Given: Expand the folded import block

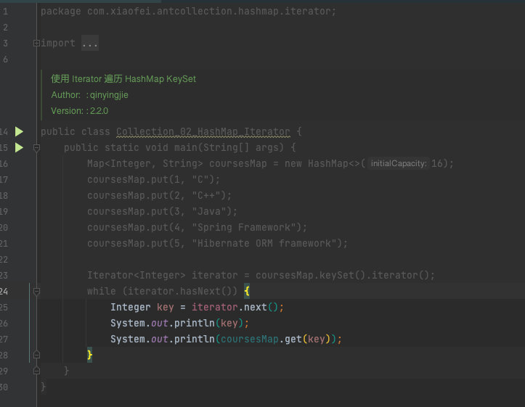Looking at the screenshot, I should pos(36,44).
